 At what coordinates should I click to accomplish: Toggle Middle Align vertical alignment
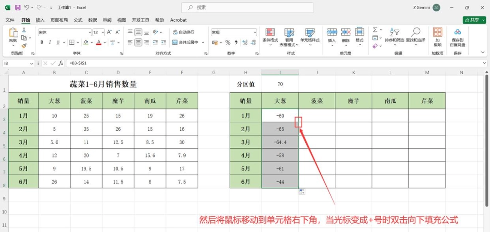tap(139, 32)
